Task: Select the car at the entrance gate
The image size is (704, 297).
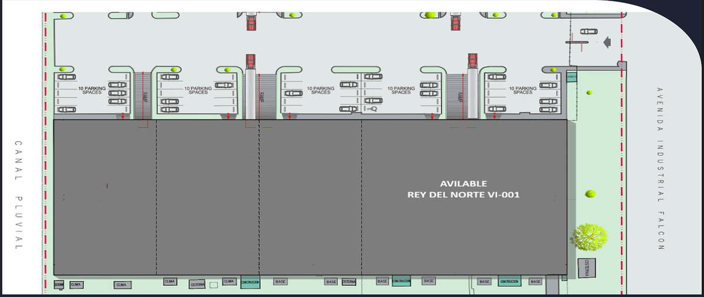Action: point(588,31)
